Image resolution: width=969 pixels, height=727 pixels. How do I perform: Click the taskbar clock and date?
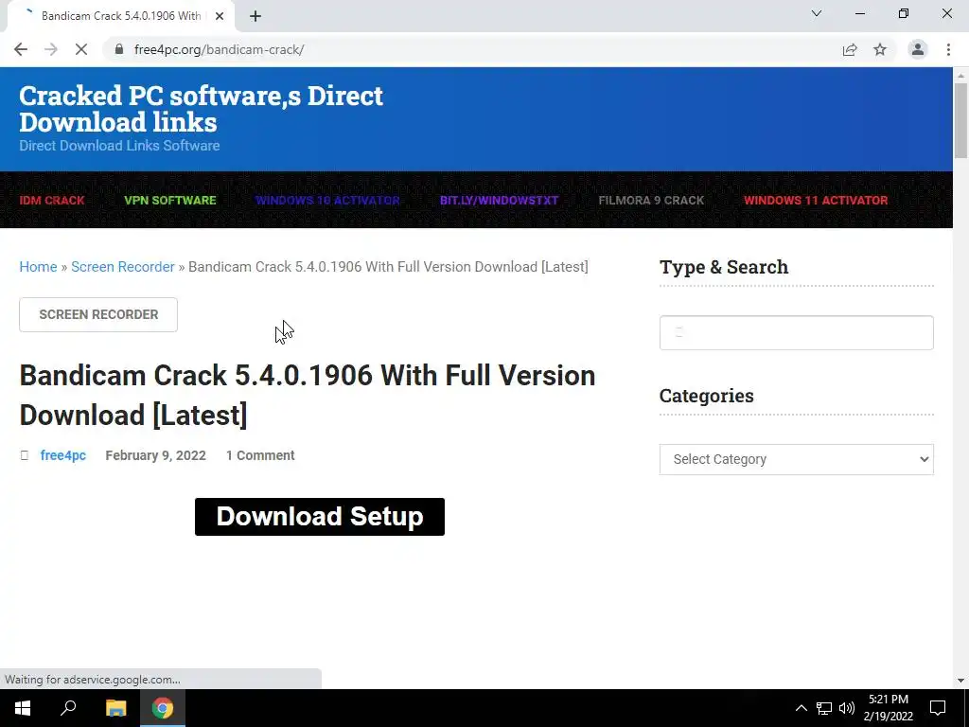pos(888,708)
